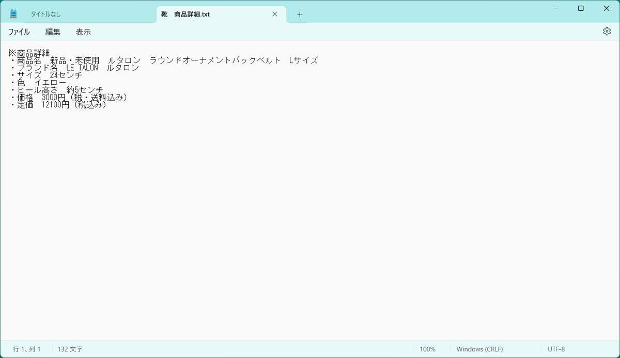
Task: Add a new tab with plus button
Action: pyautogui.click(x=300, y=14)
